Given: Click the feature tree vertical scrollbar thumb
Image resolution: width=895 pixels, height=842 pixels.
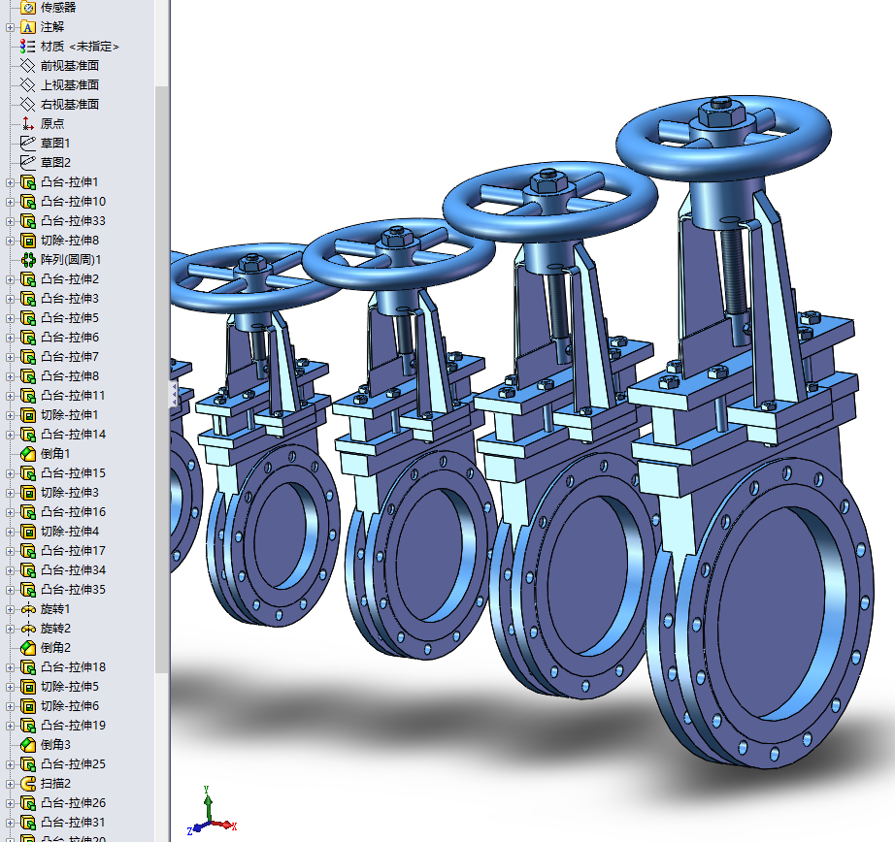Looking at the screenshot, I should pos(161,379).
